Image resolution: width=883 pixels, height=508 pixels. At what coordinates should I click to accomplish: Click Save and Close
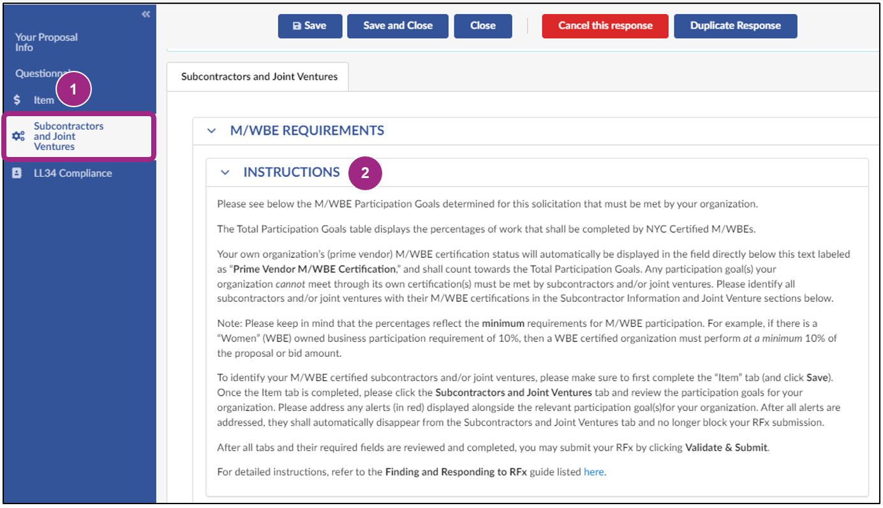397,26
